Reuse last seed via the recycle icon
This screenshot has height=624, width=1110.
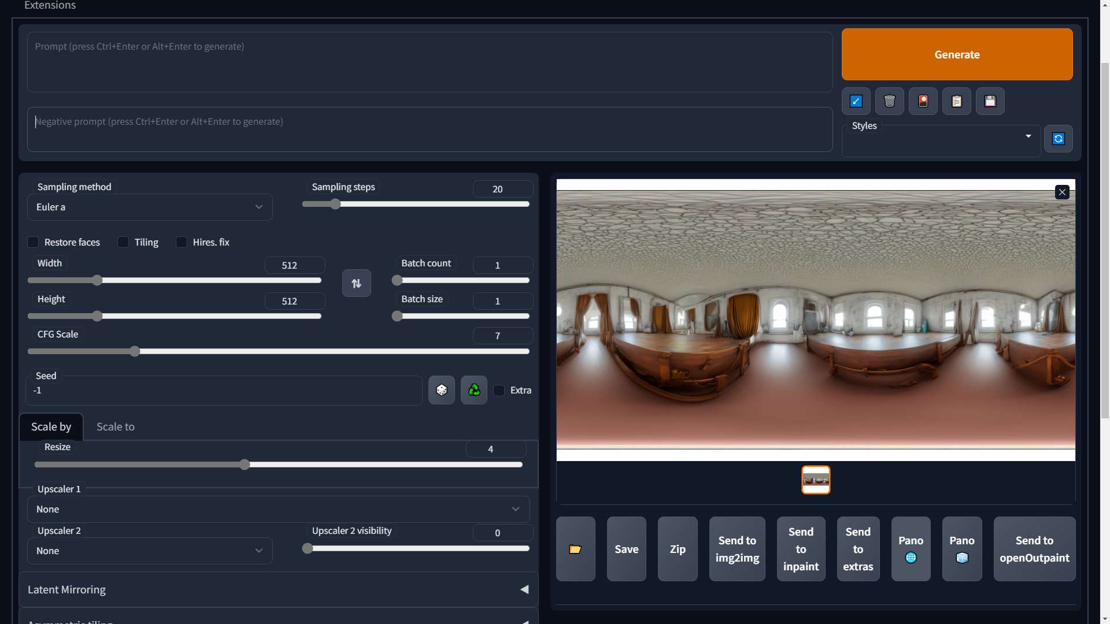click(x=473, y=390)
